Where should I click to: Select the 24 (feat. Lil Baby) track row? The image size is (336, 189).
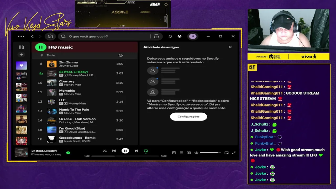85,73
